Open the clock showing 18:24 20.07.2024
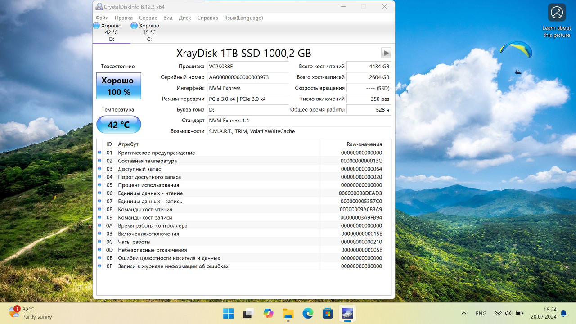The width and height of the screenshot is (576, 324). pyautogui.click(x=544, y=313)
